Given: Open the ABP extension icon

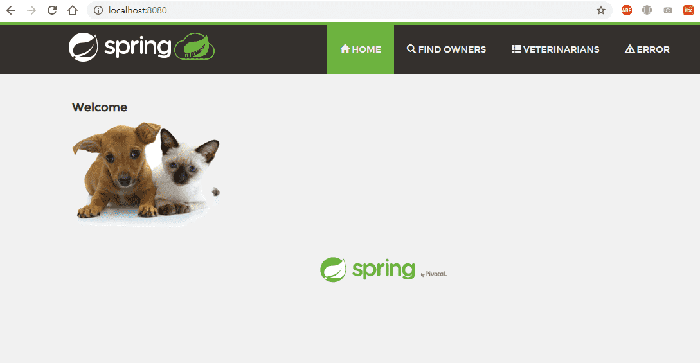Looking at the screenshot, I should (x=627, y=10).
